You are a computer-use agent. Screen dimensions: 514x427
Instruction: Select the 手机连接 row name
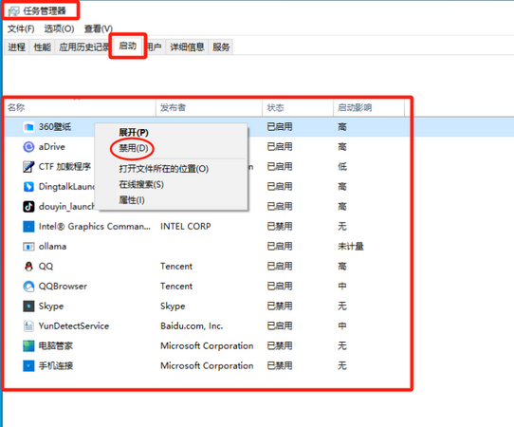coord(56,365)
